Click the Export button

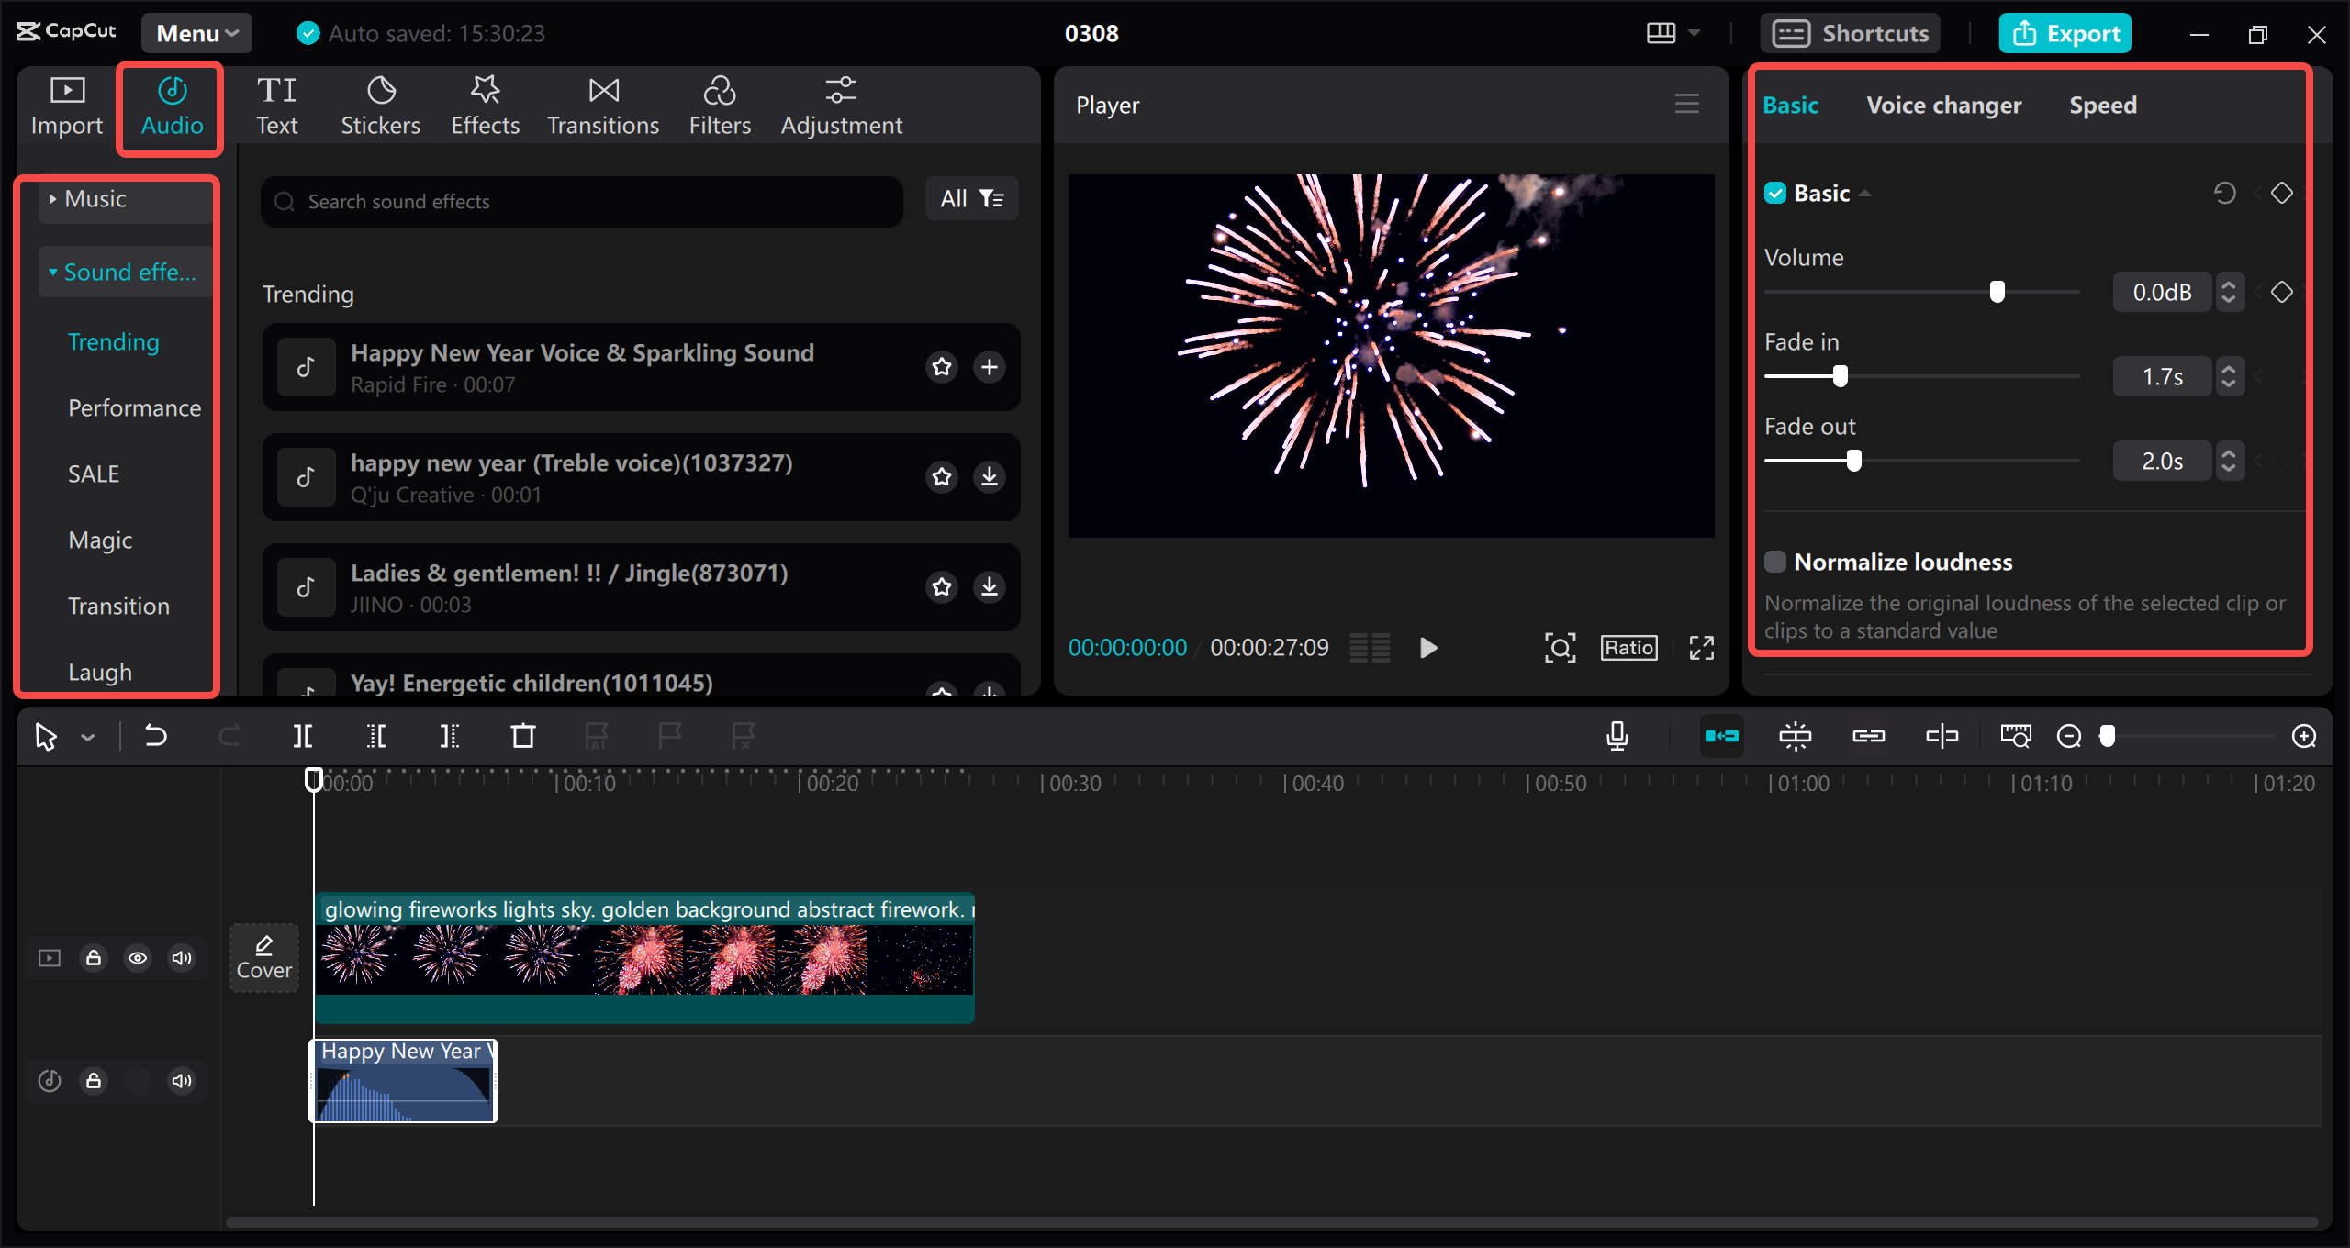click(2065, 33)
